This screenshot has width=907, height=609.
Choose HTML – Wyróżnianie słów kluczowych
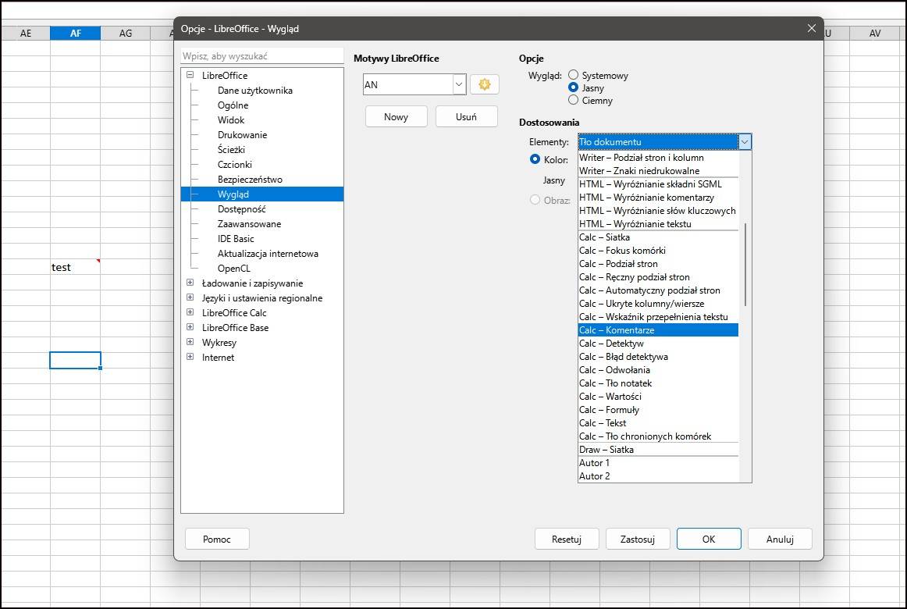point(658,211)
